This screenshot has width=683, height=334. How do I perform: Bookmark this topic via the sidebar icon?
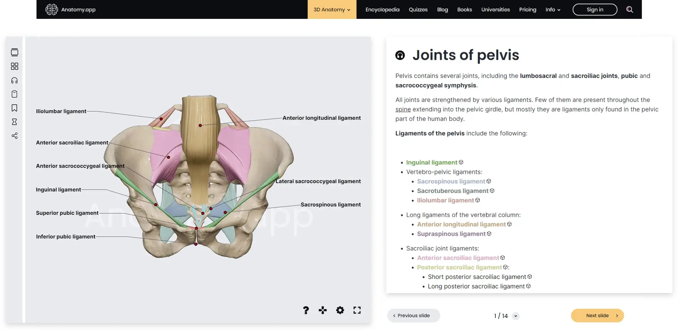(x=15, y=108)
